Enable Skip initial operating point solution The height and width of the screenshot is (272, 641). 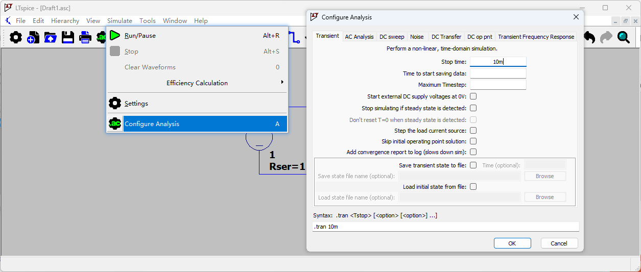(473, 141)
